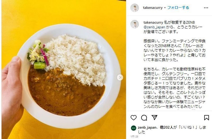This screenshot has height=139, width=212.
Task: Click the takenacurry avatar beside the caption
Action: point(135,24)
